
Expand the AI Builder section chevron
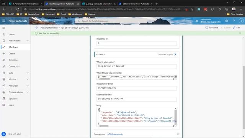[x=28, y=86]
